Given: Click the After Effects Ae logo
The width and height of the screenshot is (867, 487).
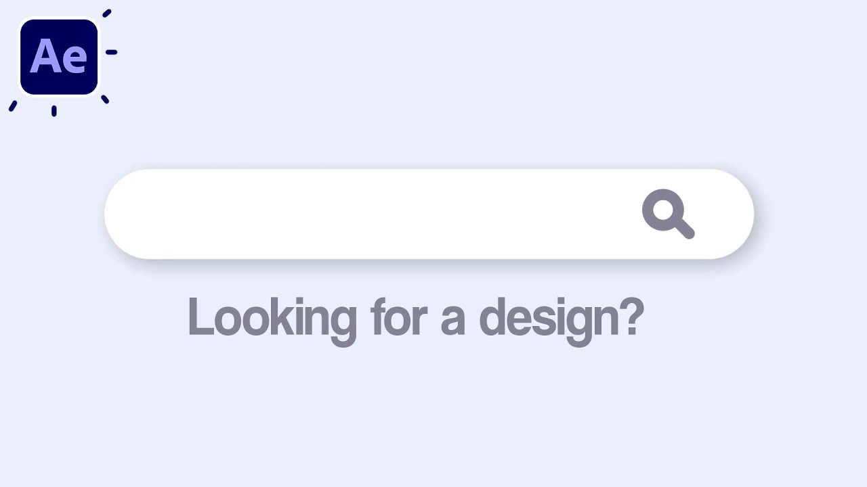Looking at the screenshot, I should pos(59,57).
